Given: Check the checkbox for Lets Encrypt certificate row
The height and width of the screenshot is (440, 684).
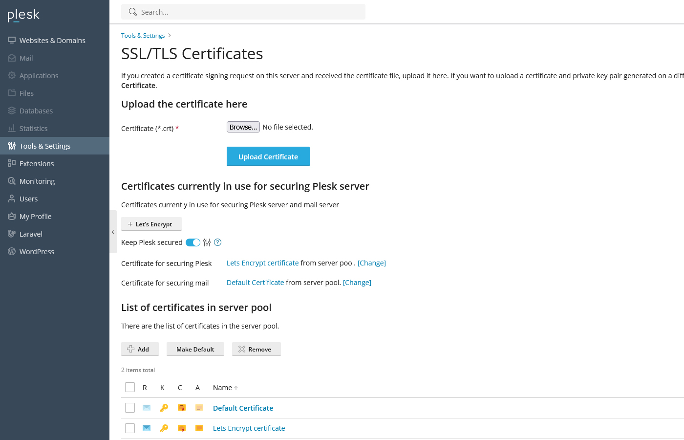Looking at the screenshot, I should tap(129, 428).
